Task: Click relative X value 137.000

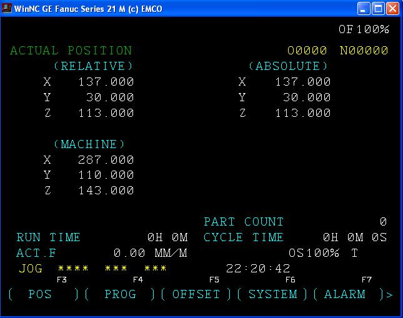Action: pos(106,82)
